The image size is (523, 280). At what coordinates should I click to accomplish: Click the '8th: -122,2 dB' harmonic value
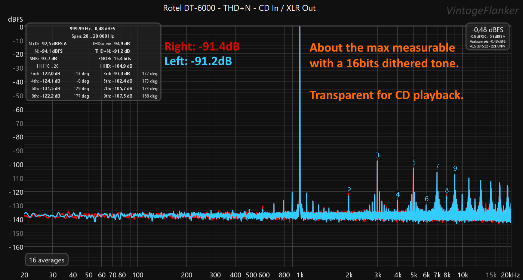(x=45, y=96)
